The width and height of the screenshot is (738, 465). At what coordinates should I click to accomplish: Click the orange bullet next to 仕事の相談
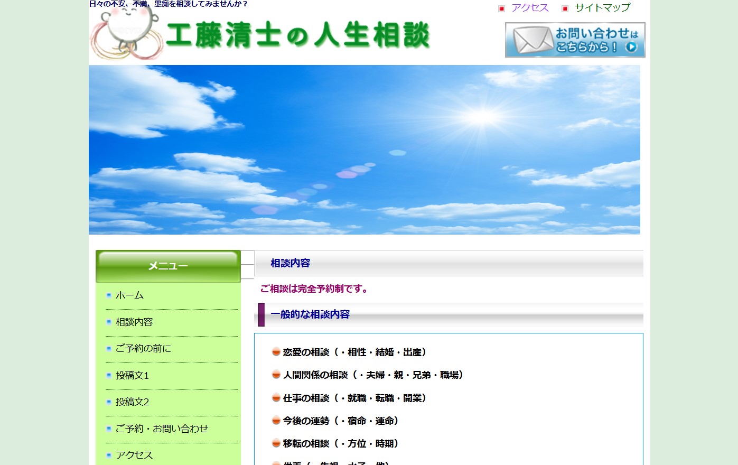click(x=276, y=398)
